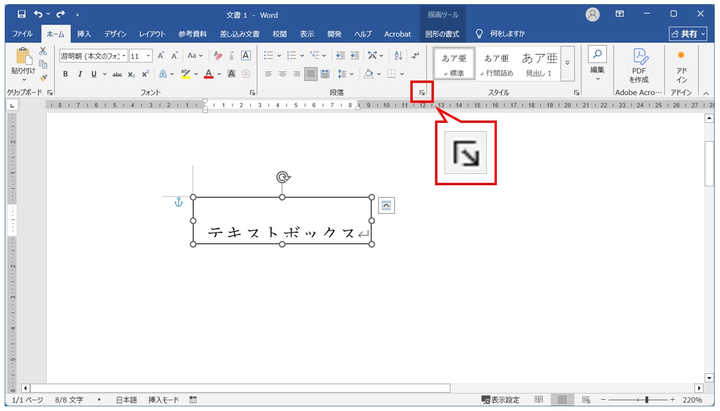Screen dimensions: 720x411
Task: Switch to the 図形の書式 tab
Action: pyautogui.click(x=442, y=34)
